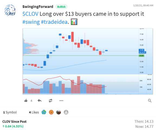Open the CLOV chart image

tap(88, 61)
